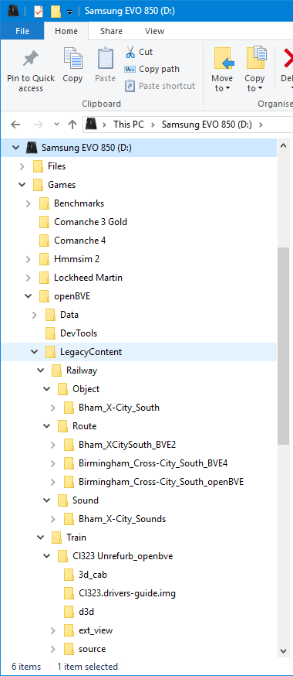
Task: Click Samsung EVO 850 (D:) breadcrumb
Action: click(207, 125)
